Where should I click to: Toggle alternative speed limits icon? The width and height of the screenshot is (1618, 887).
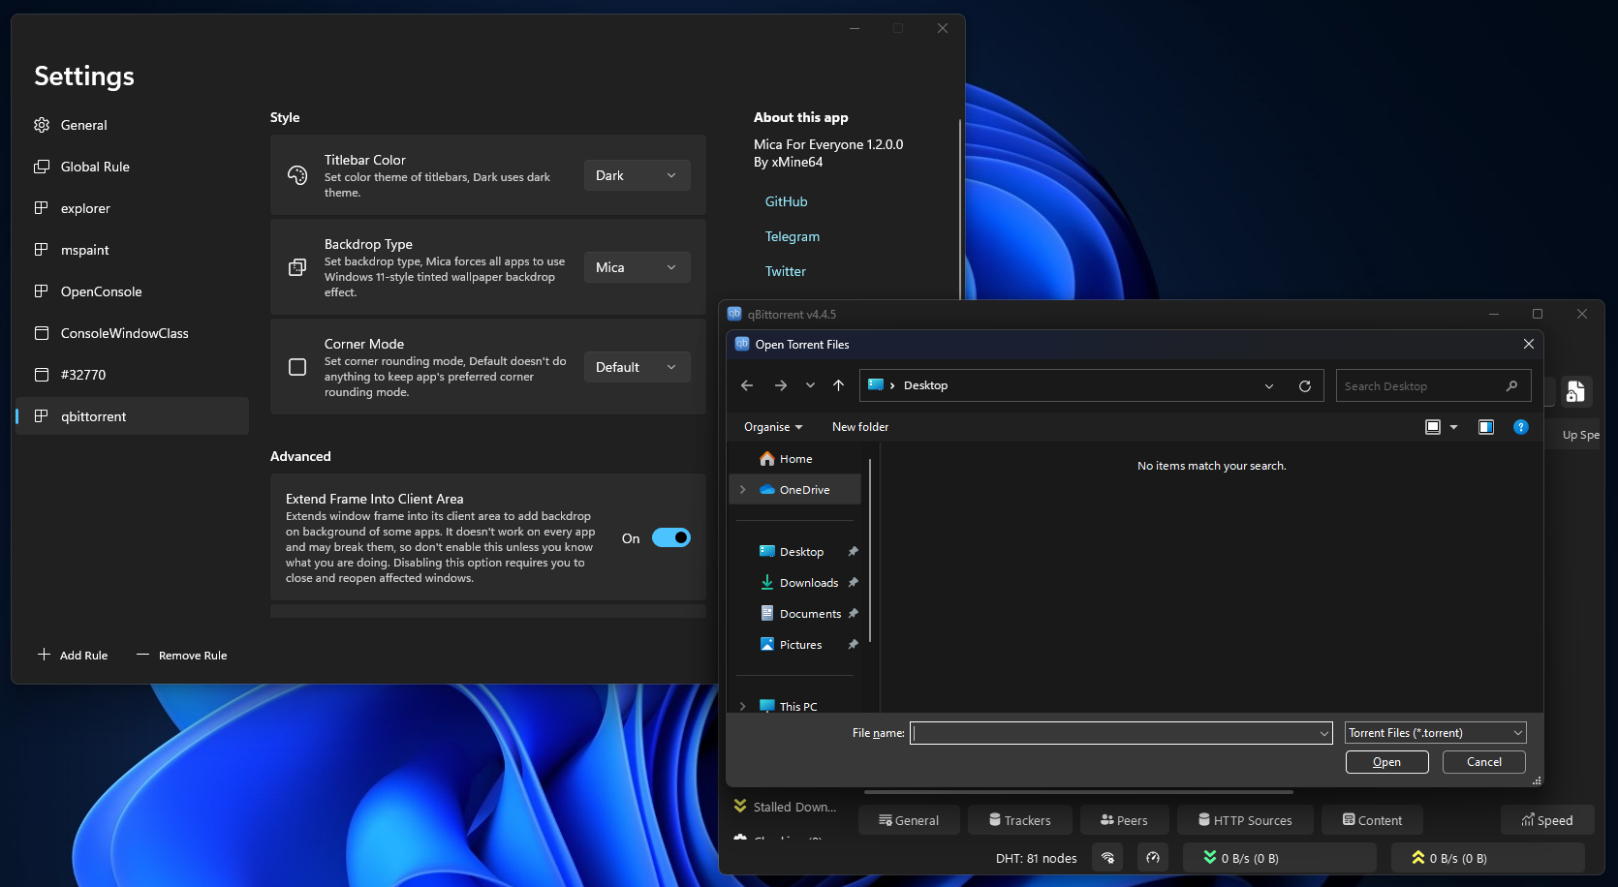(1153, 858)
